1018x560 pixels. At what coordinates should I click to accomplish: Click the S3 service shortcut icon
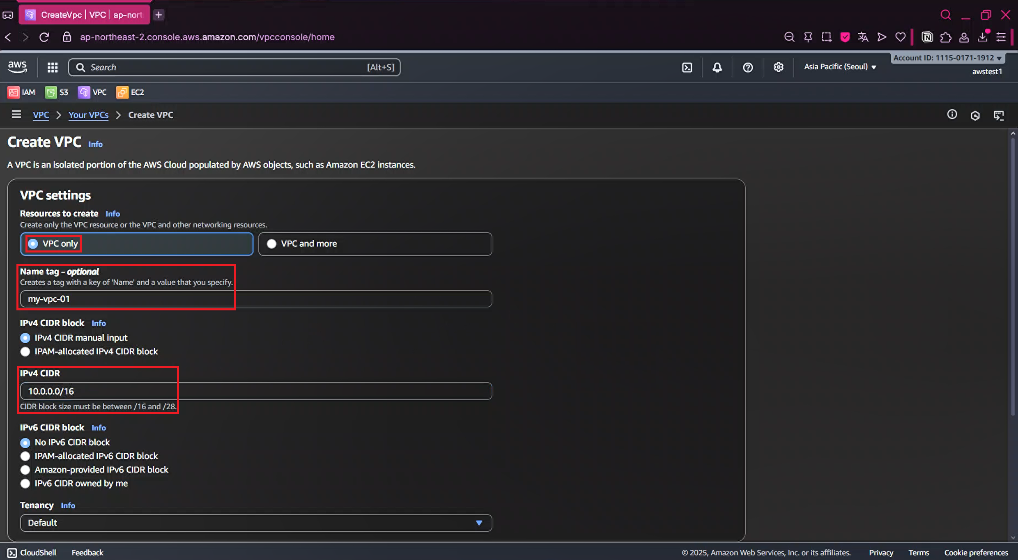(x=51, y=92)
